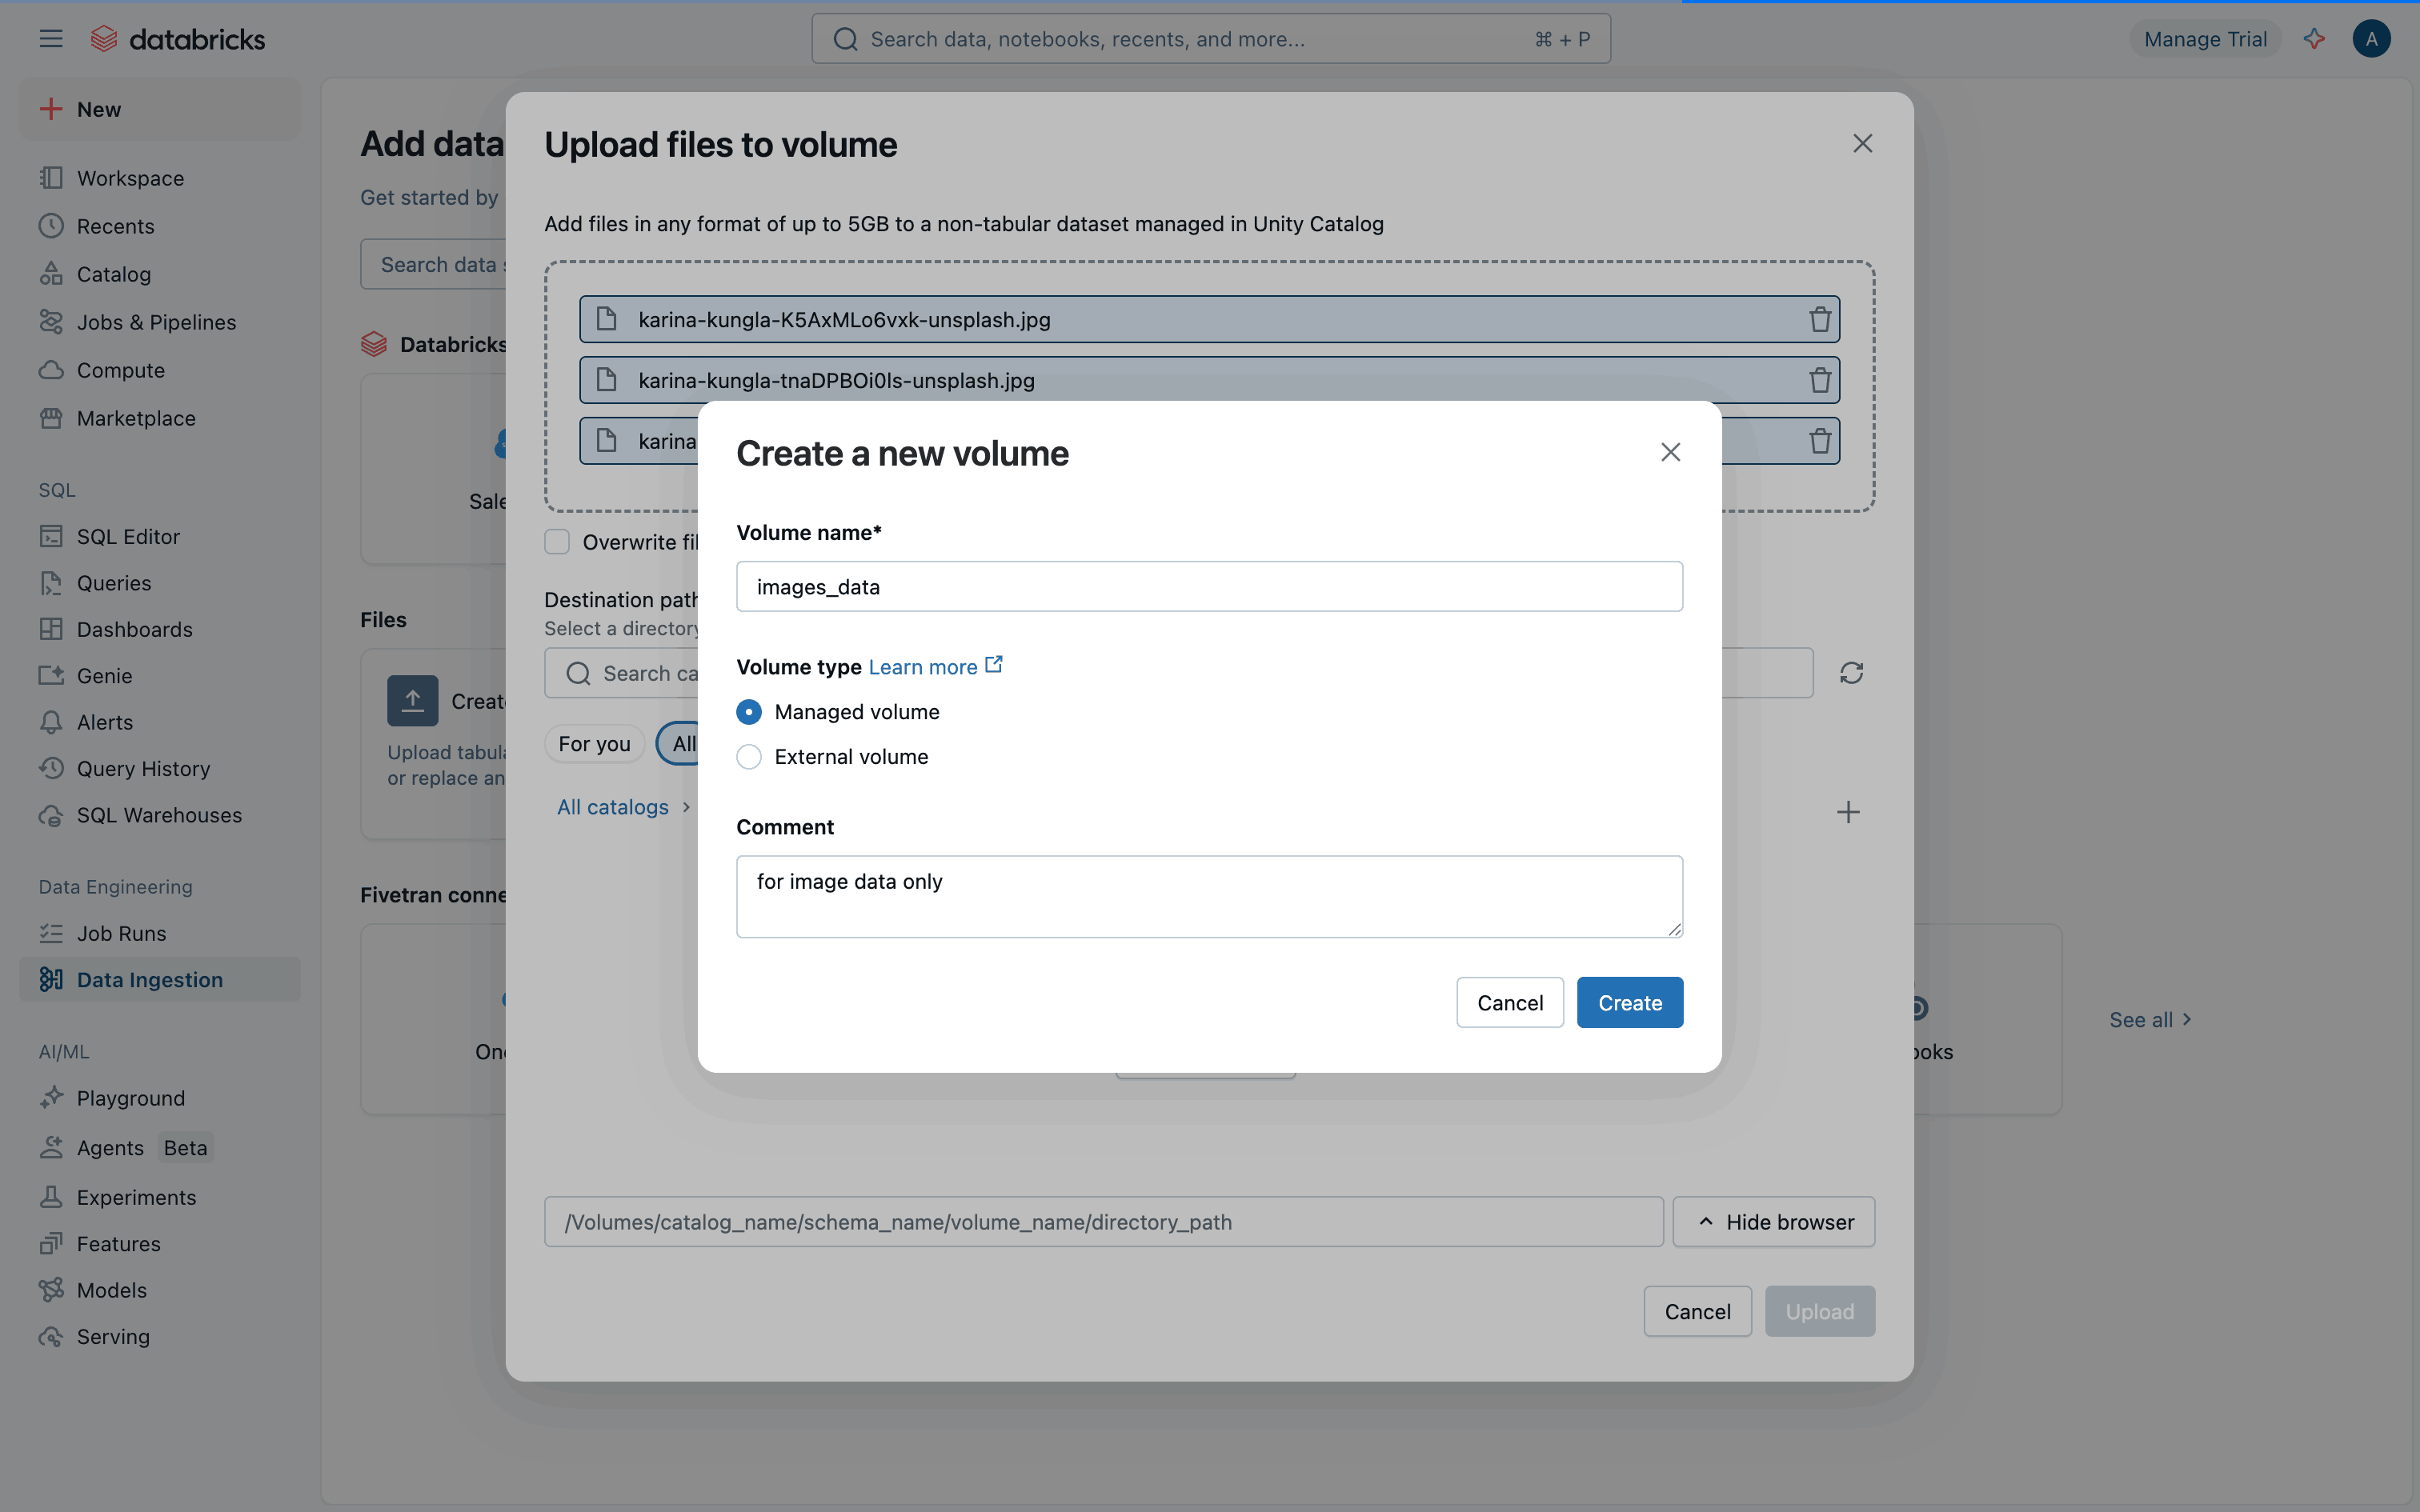The height and width of the screenshot is (1512, 2420).
Task: Expand the All catalogs breadcrumb
Action: click(x=613, y=806)
